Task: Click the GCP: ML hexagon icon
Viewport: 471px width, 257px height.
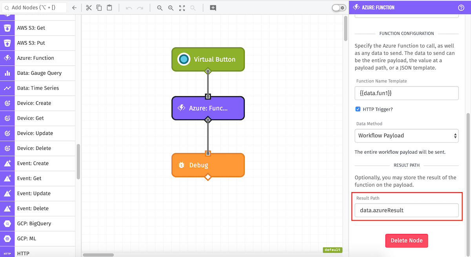Action: pyautogui.click(x=7, y=239)
